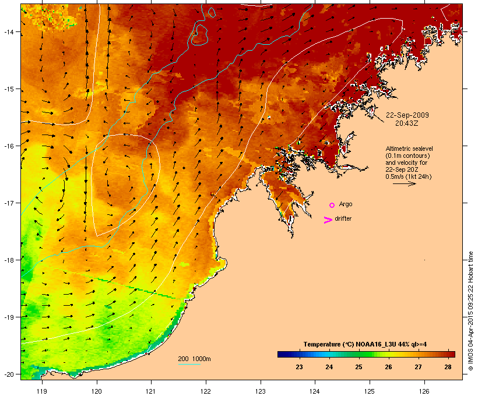Click the 'Argo' legend text
The image size is (478, 396).
[x=346, y=204]
